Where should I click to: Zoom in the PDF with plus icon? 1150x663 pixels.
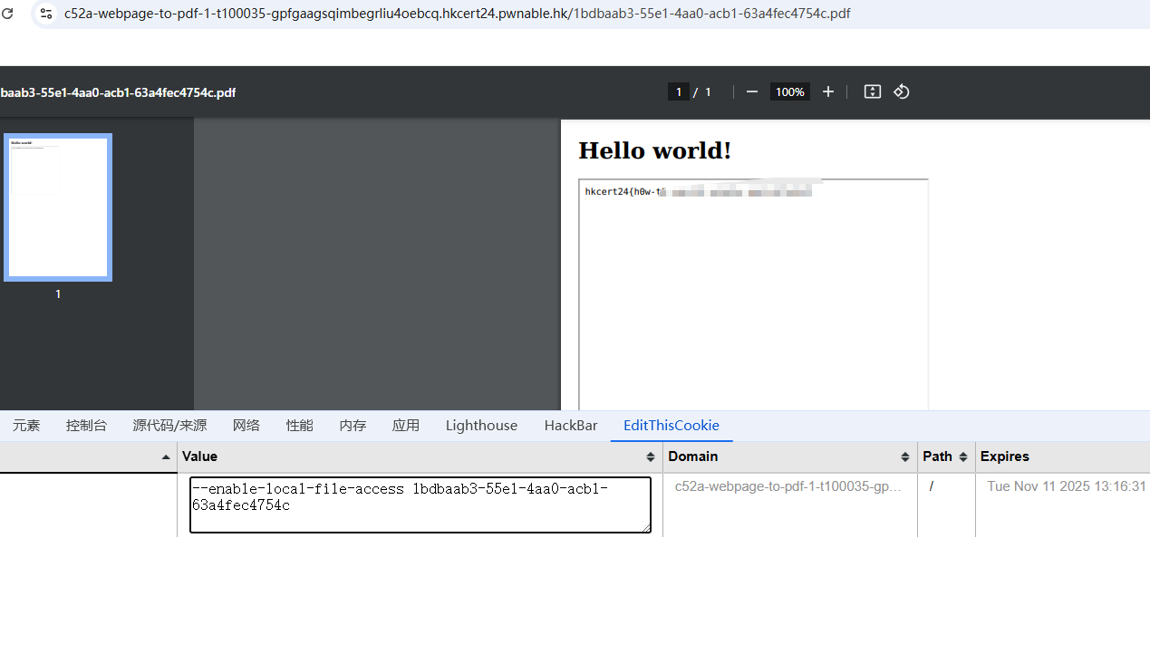(827, 91)
